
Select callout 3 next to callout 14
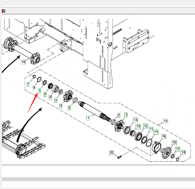[x=126, y=115]
